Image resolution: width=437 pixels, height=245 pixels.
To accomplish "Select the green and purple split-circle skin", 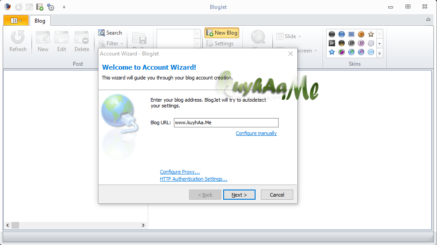I will pos(342,52).
